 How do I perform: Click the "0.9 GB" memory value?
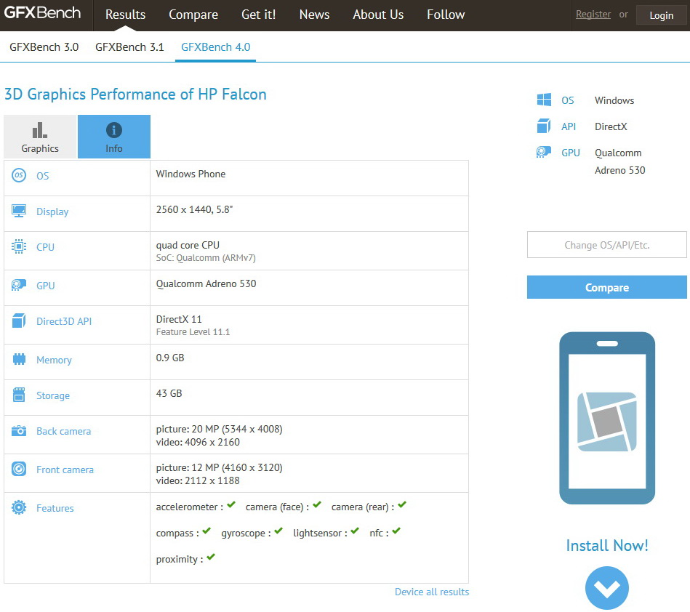pyautogui.click(x=170, y=358)
